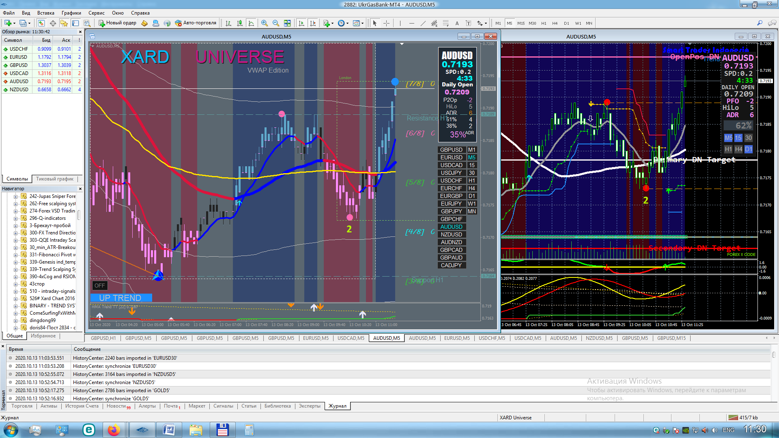Screen dimensions: 779x438
Task: Expand the 526# Xard Chart 2016 tree node
Action: click(15, 298)
